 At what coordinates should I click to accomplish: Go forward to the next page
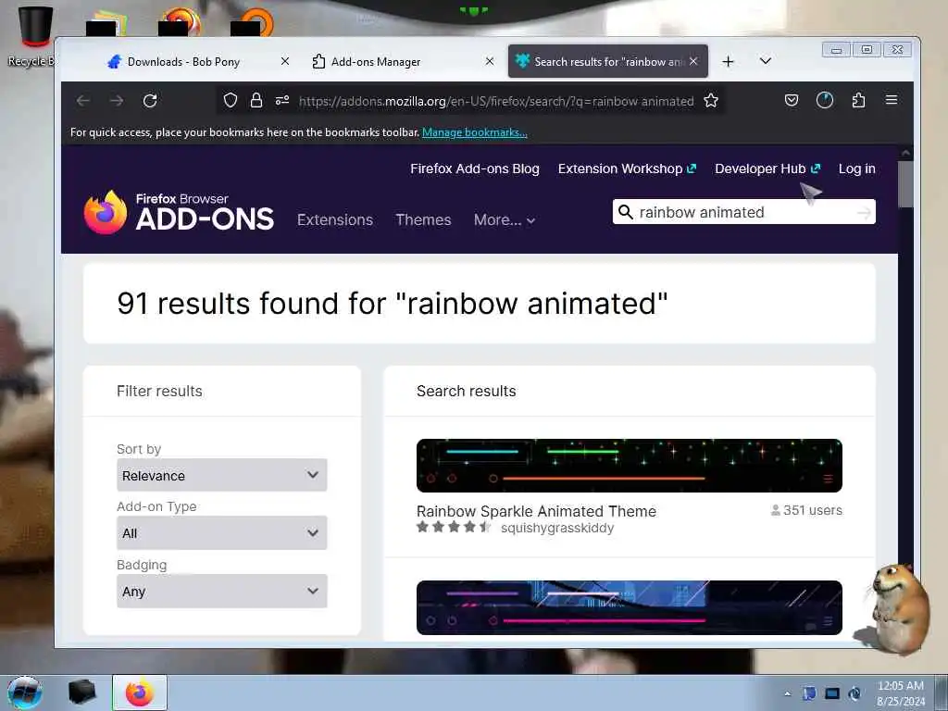point(117,100)
